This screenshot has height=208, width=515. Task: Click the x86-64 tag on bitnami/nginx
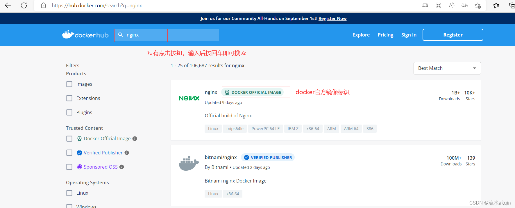point(233,194)
